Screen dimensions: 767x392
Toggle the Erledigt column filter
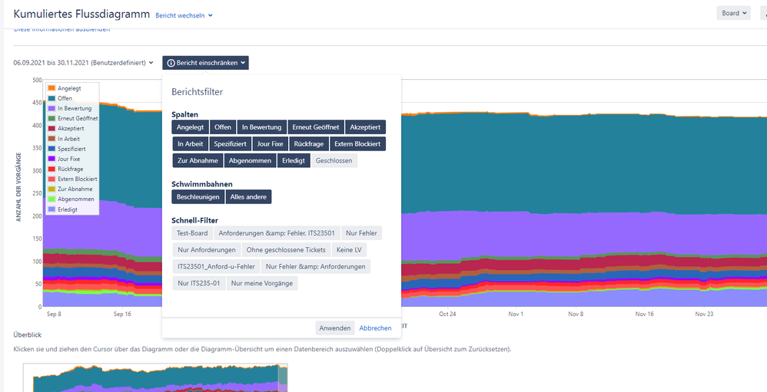(294, 160)
